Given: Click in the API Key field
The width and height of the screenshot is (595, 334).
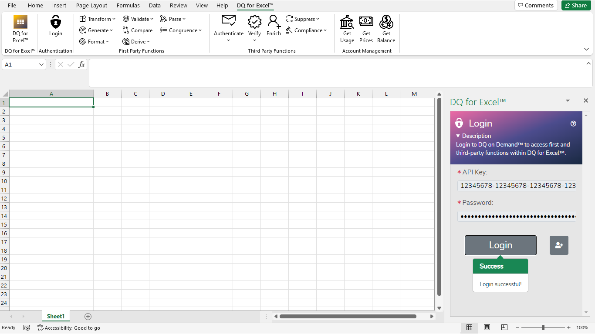Looking at the screenshot, I should [x=517, y=186].
